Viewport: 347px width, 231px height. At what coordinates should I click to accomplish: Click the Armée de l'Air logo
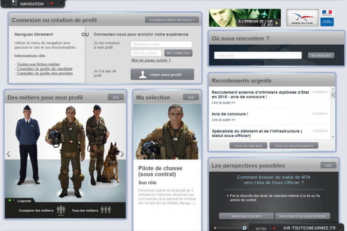[x=302, y=18]
